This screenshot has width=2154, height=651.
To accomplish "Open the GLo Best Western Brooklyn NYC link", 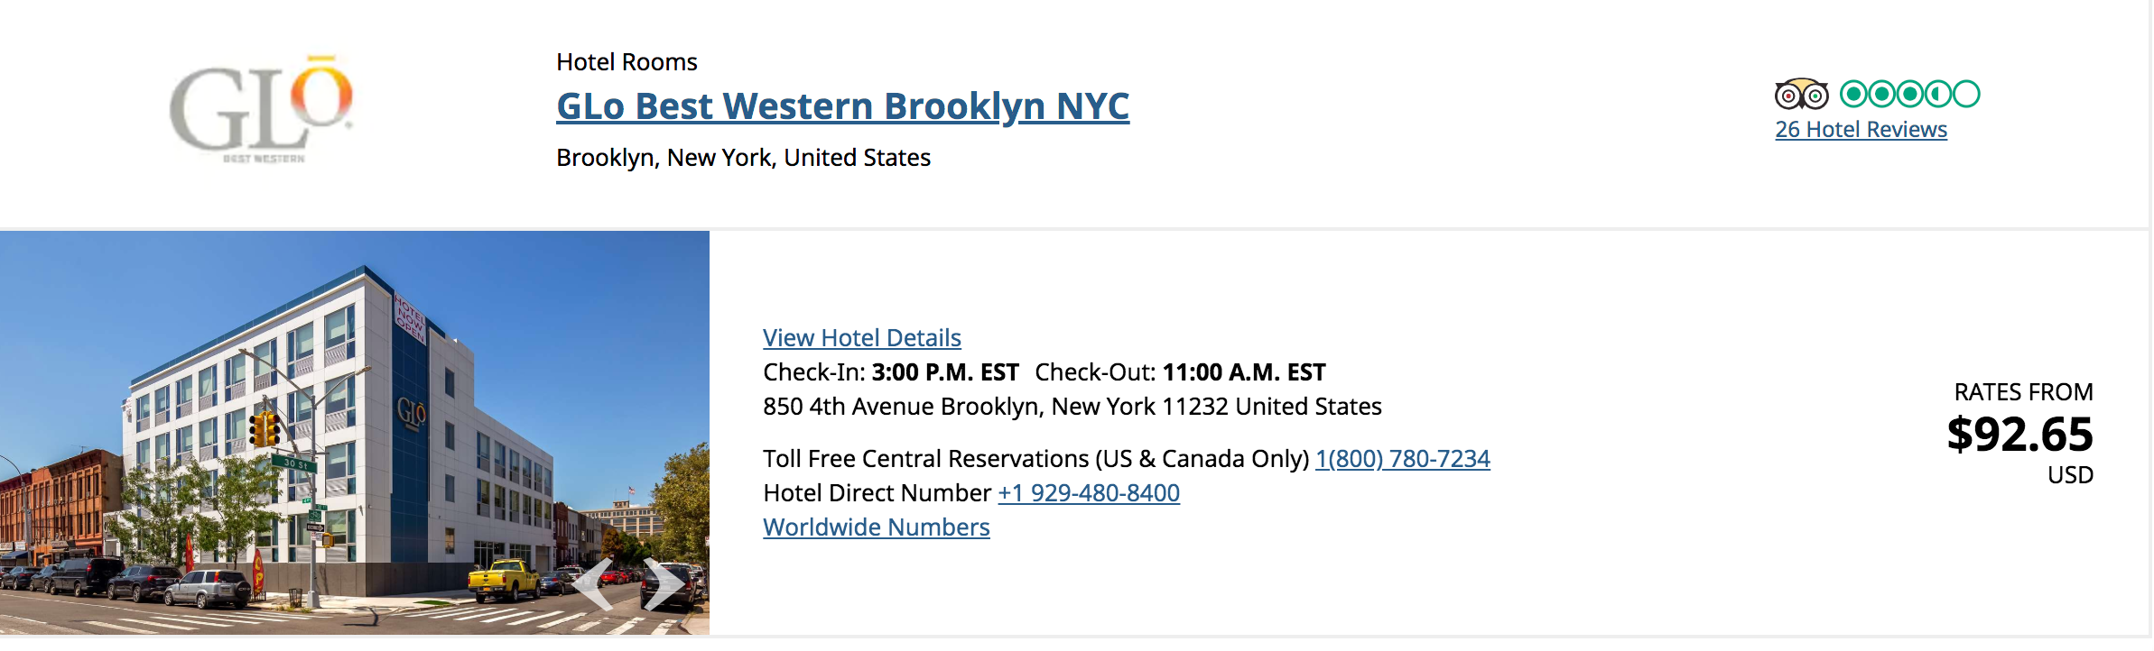I will point(842,106).
